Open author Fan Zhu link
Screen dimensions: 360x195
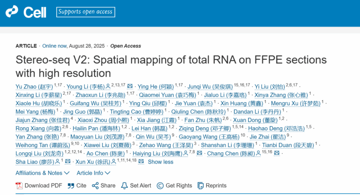point(203,120)
